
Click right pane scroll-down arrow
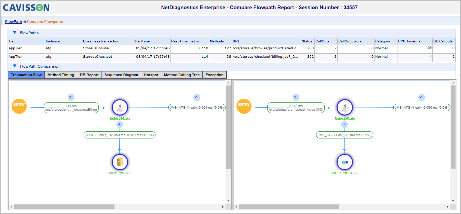point(453,201)
